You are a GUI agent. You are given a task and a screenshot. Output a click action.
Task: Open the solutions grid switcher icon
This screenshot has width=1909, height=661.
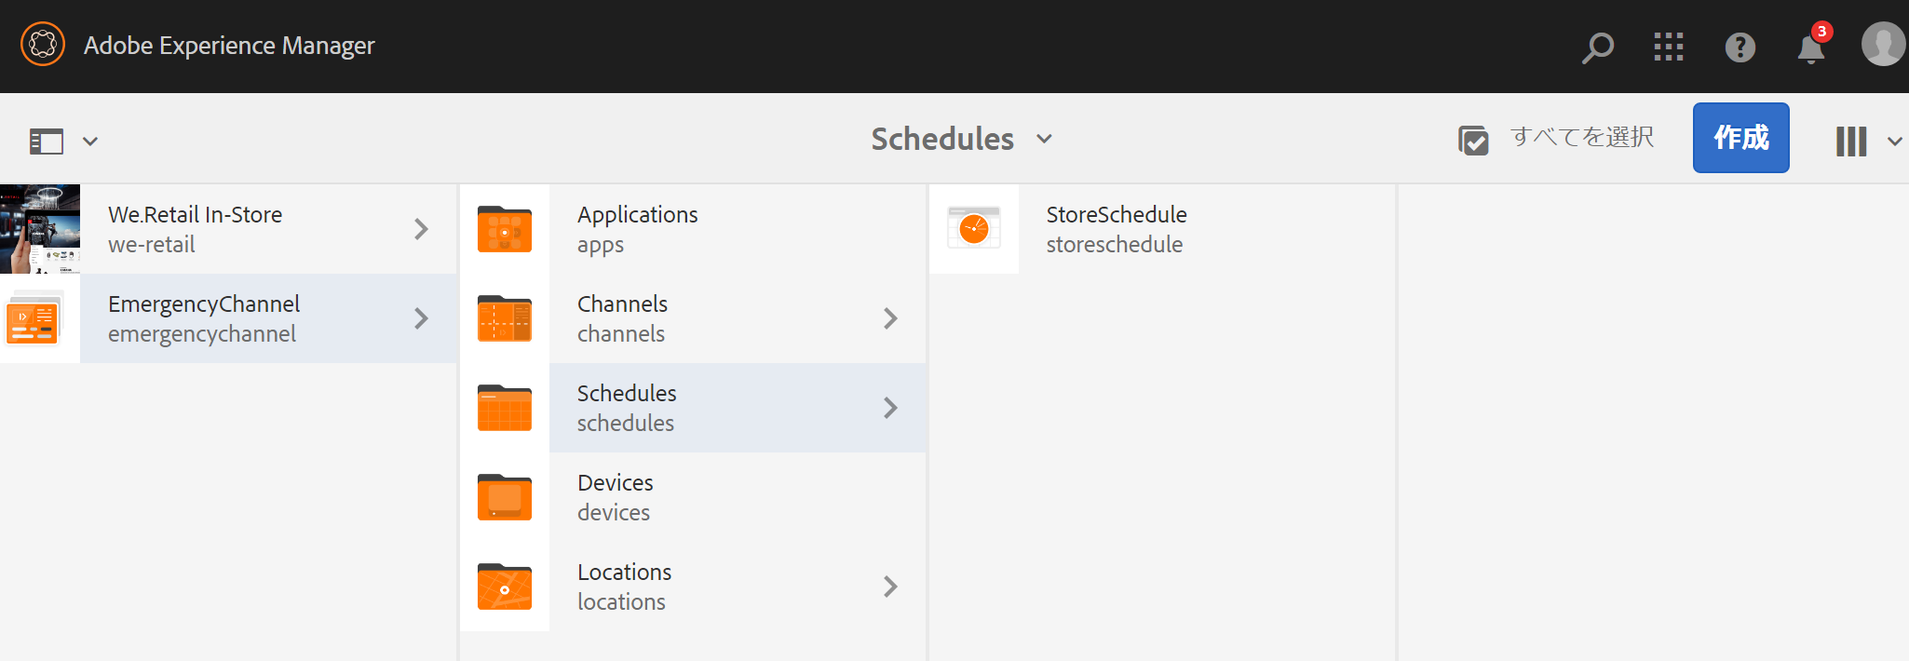click(1668, 47)
